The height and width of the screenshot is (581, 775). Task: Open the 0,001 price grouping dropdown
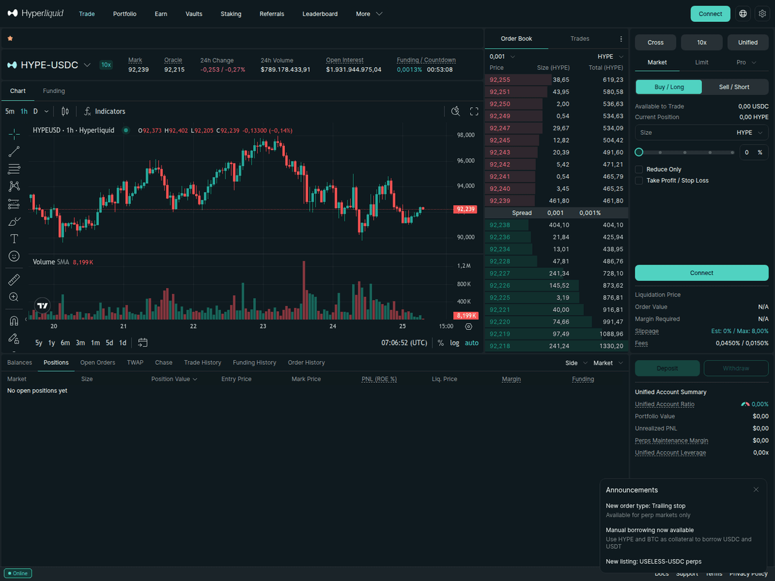(x=502, y=57)
